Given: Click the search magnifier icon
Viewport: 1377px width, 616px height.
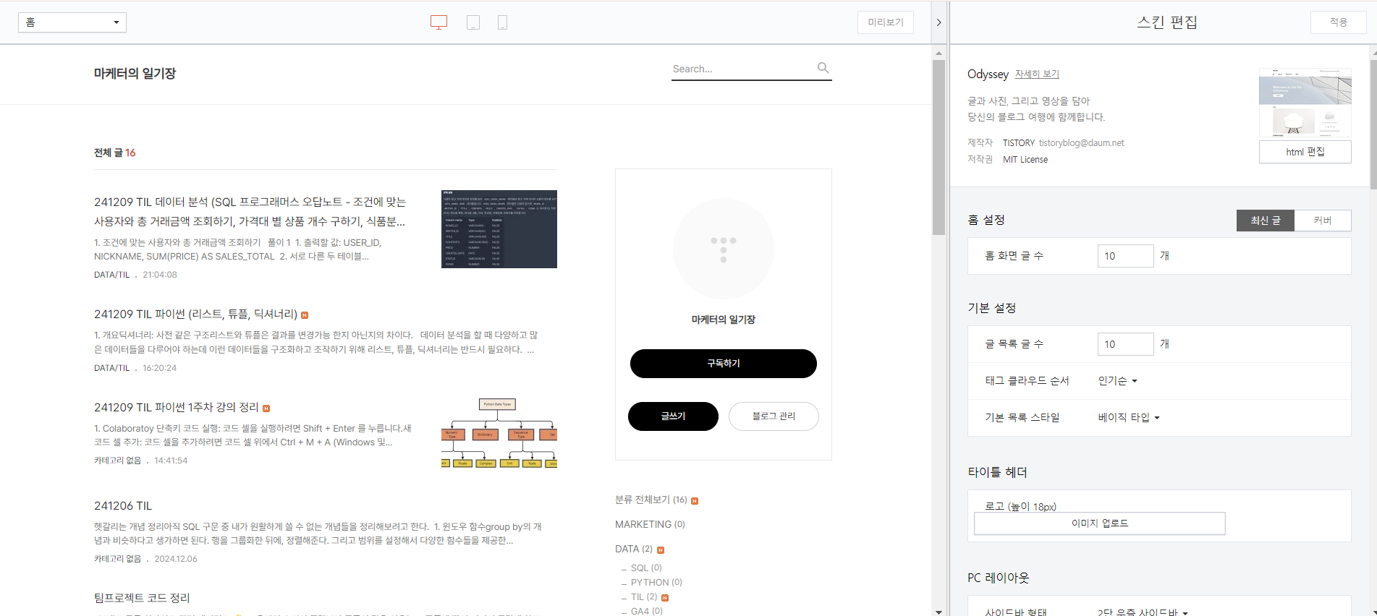Looking at the screenshot, I should [x=823, y=68].
